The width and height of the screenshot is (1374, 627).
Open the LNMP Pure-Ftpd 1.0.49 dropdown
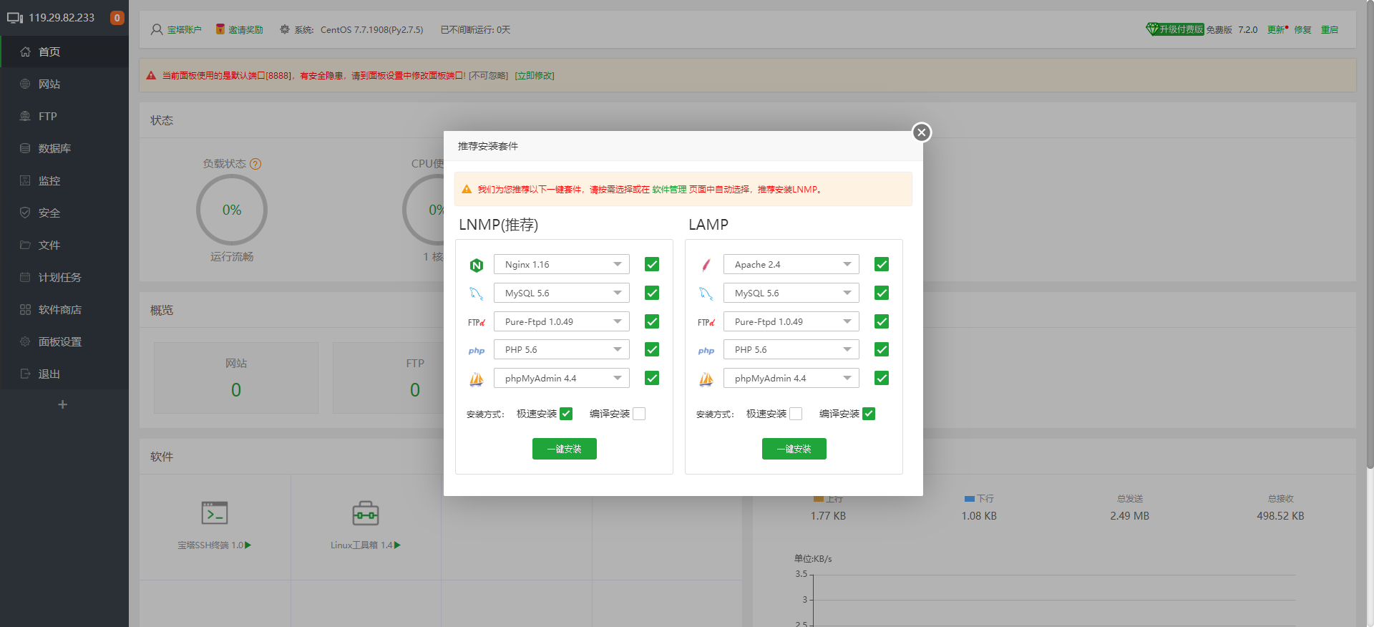[562, 321]
